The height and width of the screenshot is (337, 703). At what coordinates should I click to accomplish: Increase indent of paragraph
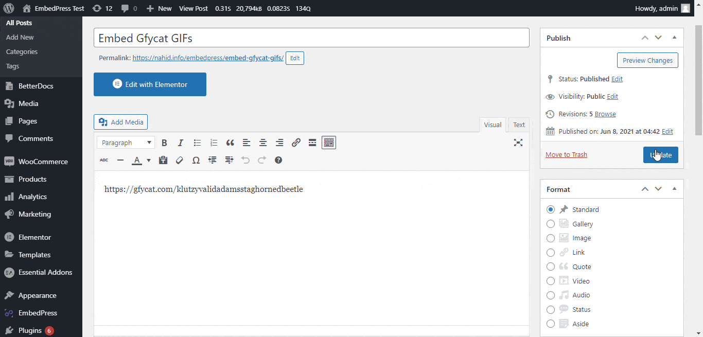click(x=229, y=160)
